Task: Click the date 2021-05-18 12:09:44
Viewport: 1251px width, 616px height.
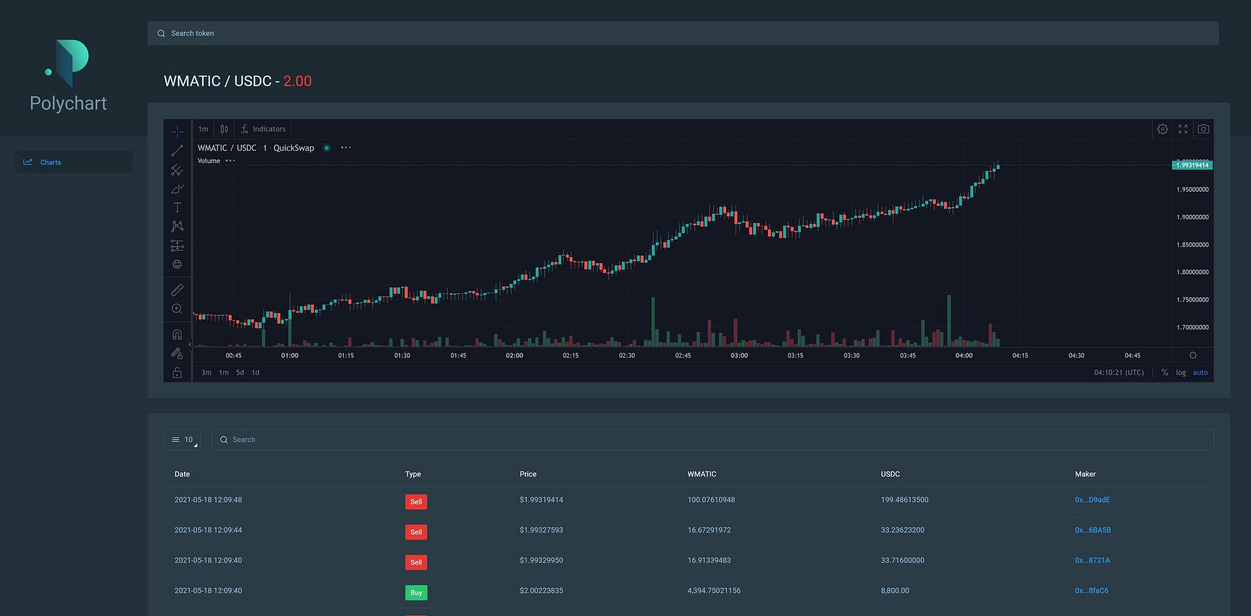Action: tap(208, 530)
